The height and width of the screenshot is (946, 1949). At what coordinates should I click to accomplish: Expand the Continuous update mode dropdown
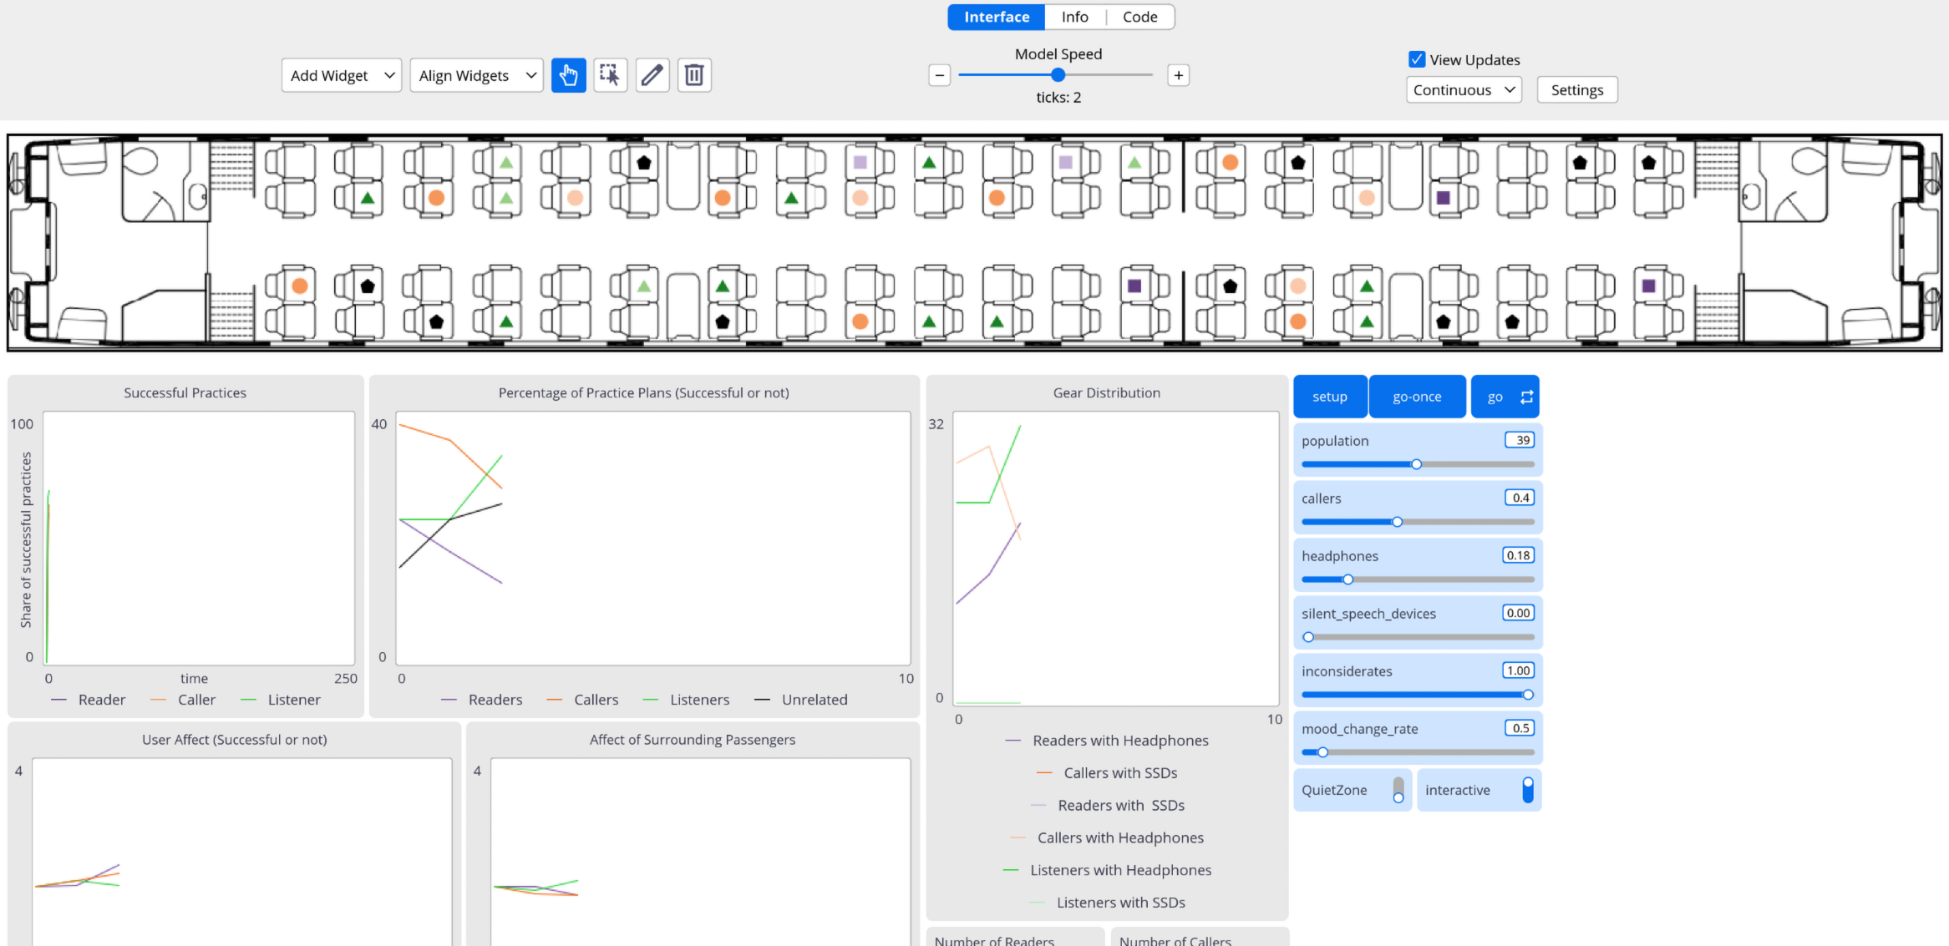click(1464, 89)
